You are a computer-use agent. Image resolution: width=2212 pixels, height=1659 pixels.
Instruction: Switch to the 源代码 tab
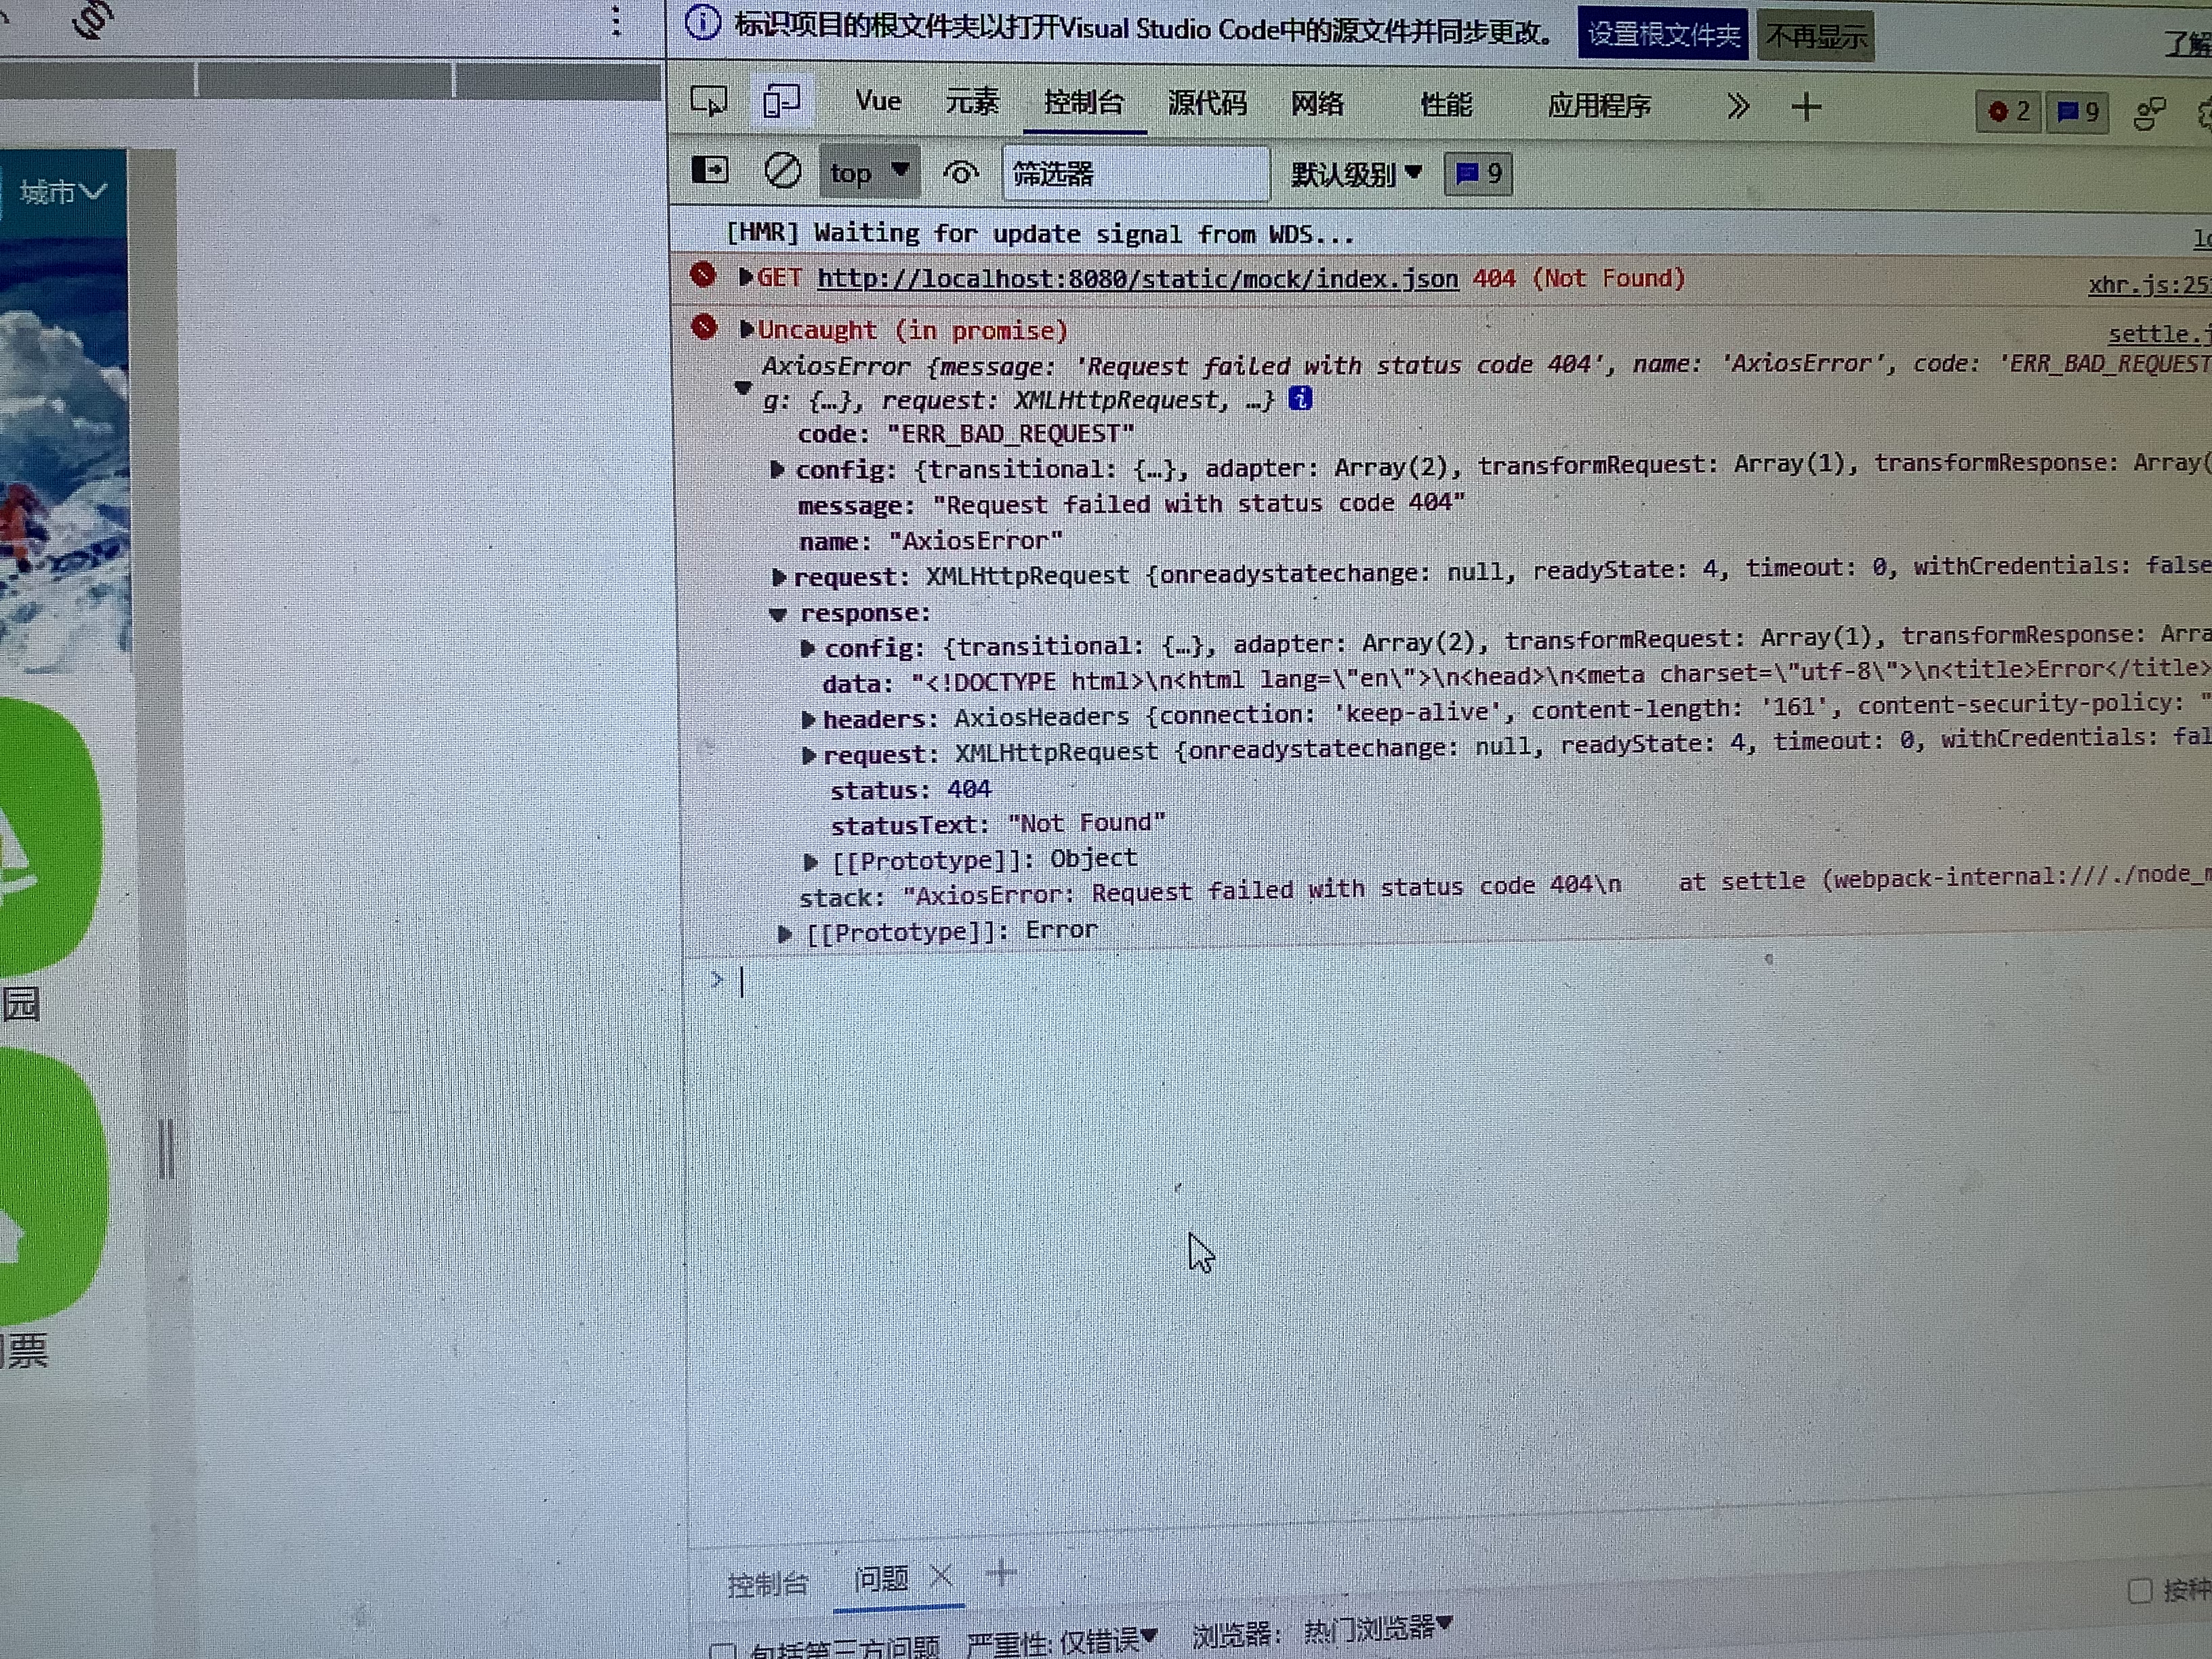(x=1207, y=103)
